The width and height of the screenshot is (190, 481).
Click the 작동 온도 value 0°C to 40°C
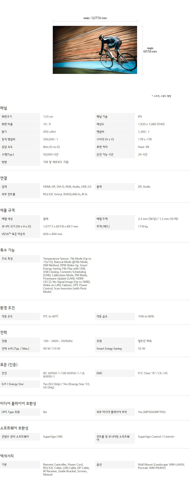[x=51, y=316]
